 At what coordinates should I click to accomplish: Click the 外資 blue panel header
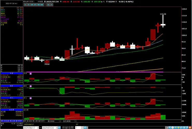click(x=12, y=73)
